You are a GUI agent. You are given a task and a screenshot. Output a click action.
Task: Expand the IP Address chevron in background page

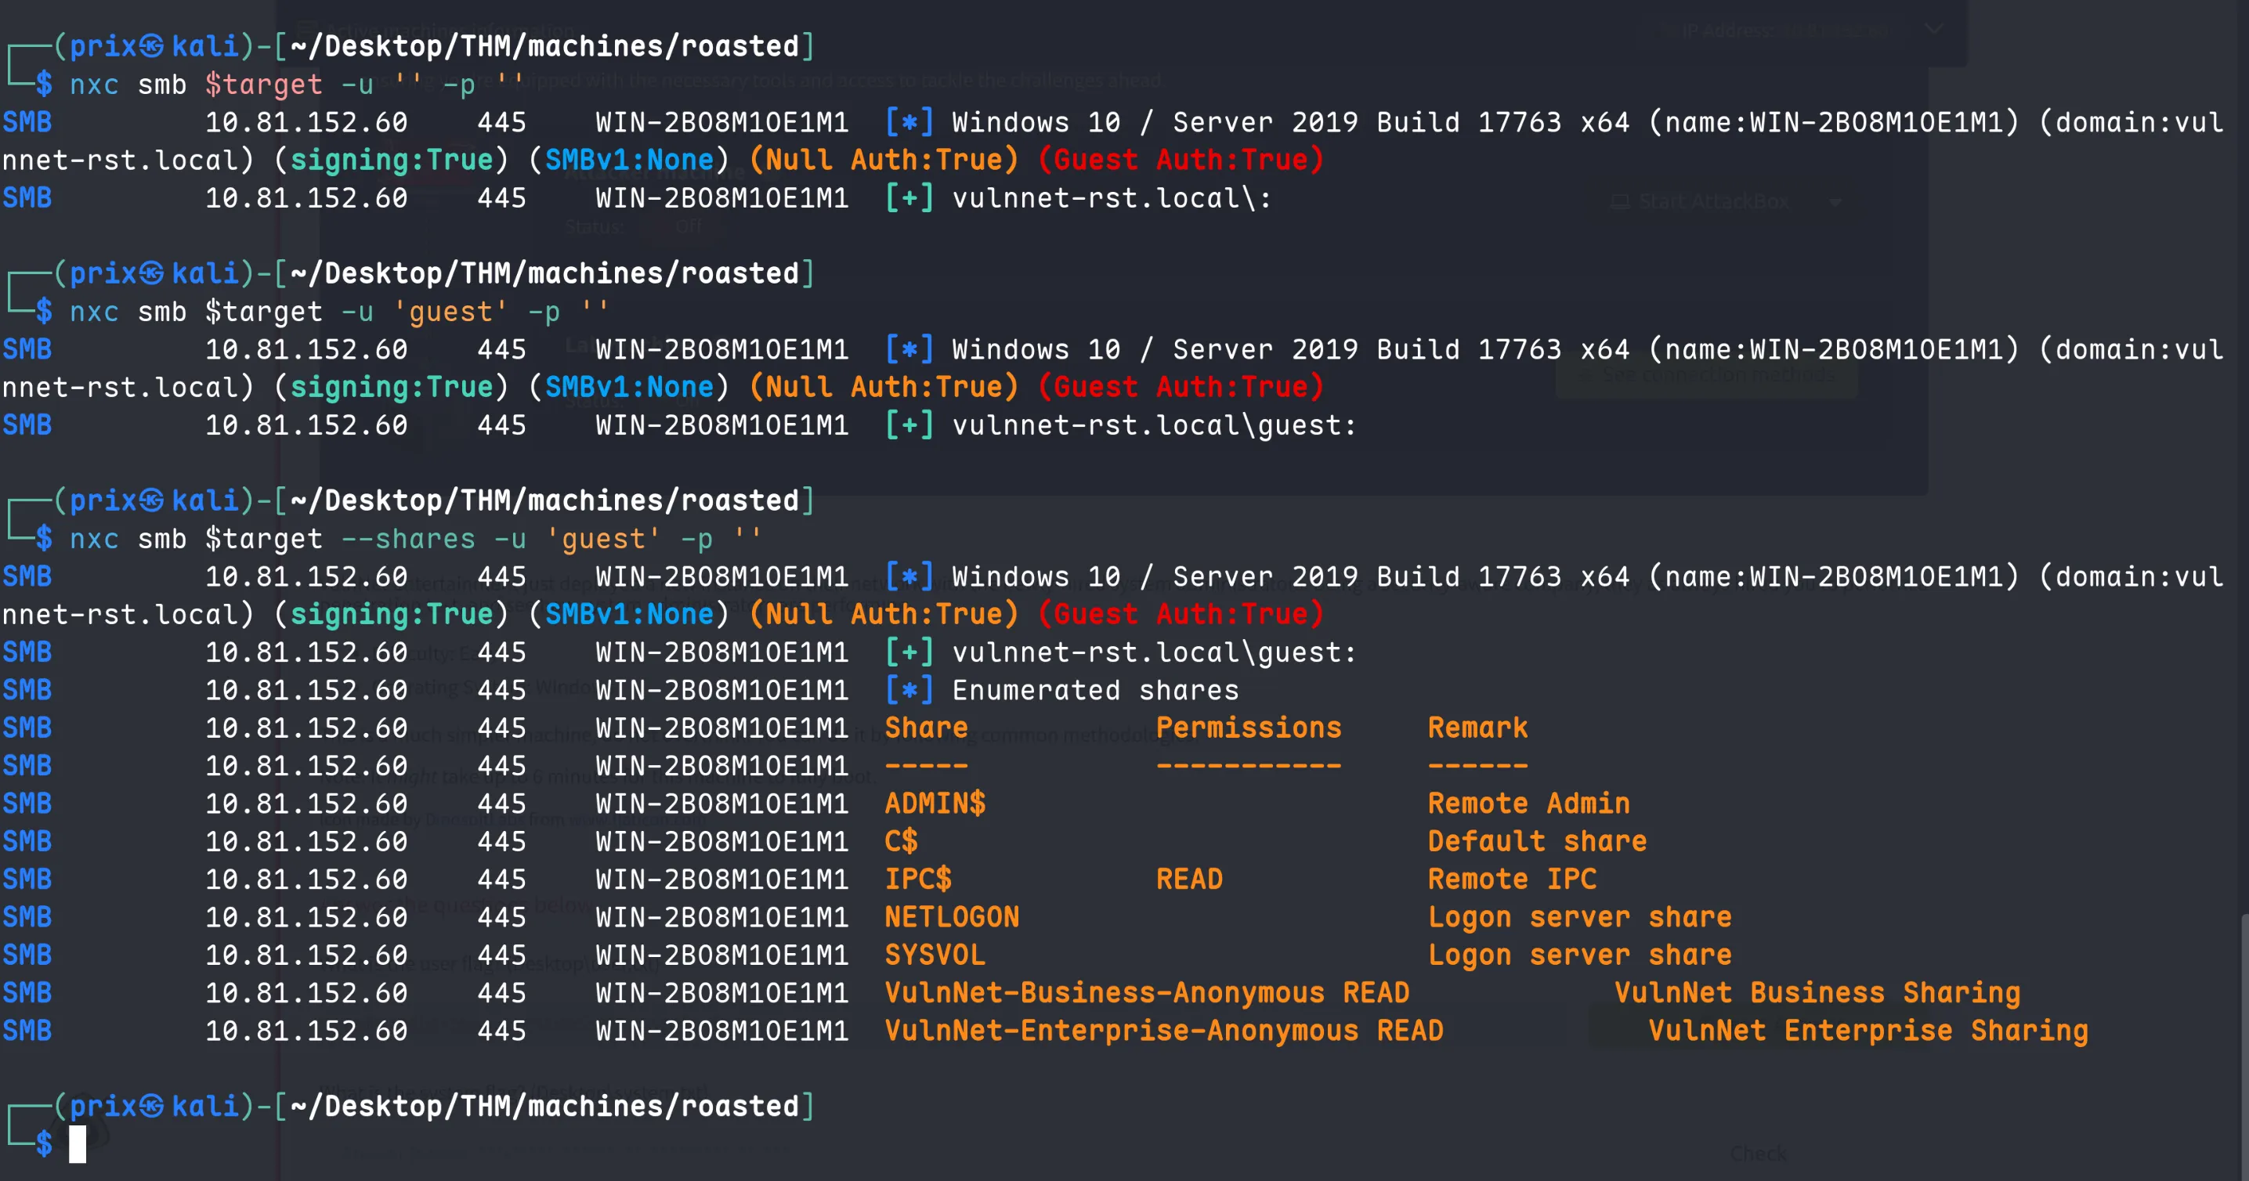1934,30
